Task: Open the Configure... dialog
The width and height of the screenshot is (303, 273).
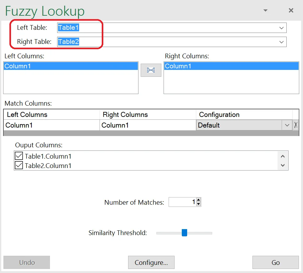Action: tap(151, 262)
